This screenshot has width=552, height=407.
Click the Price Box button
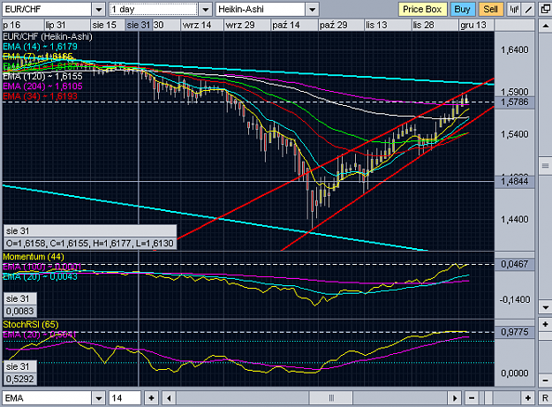coord(422,9)
